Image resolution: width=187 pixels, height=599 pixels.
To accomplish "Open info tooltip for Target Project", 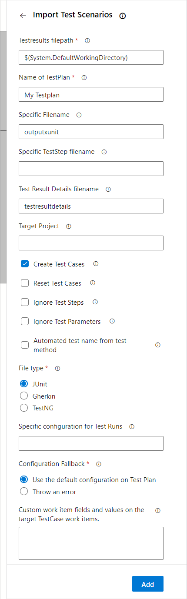I will tap(69, 226).
